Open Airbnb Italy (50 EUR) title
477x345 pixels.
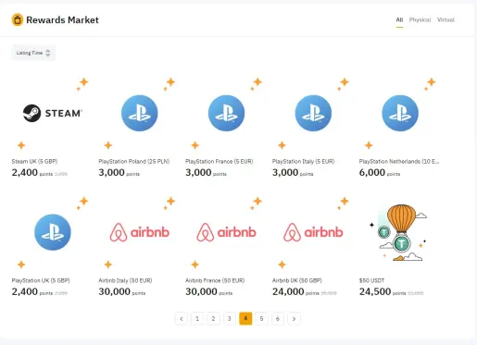125,280
